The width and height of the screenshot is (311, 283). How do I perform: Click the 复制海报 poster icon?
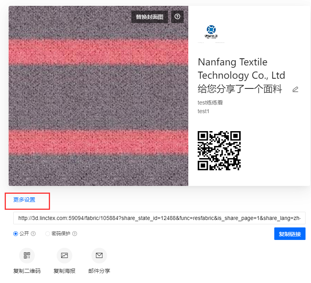[64, 256]
